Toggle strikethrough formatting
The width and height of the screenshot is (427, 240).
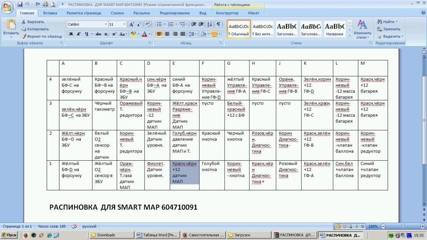coord(98,34)
